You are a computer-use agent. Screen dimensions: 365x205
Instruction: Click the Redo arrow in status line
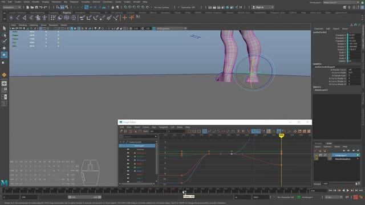[45, 7]
